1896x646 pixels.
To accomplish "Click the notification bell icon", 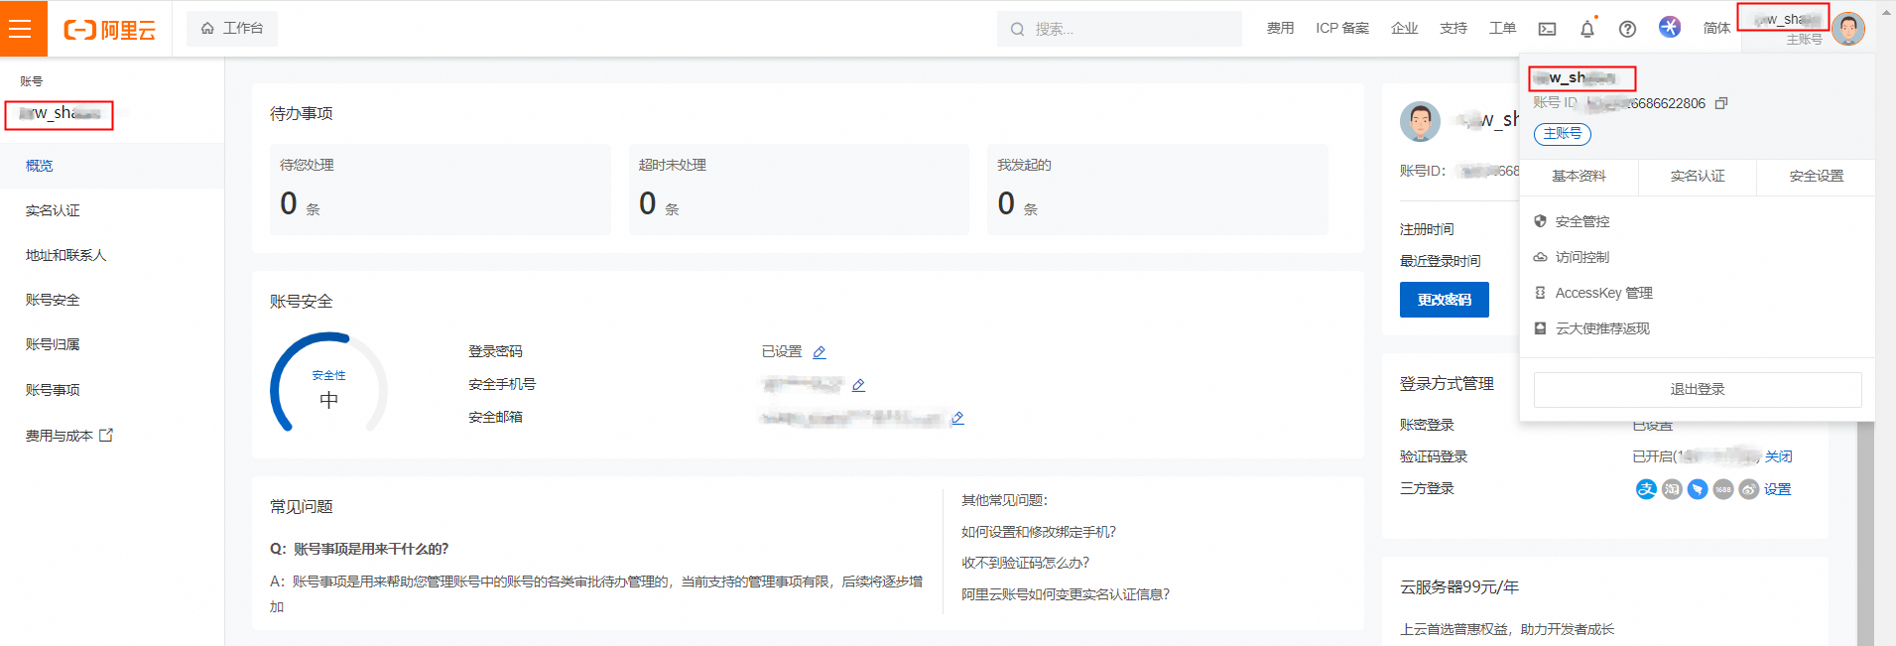I will [x=1587, y=29].
